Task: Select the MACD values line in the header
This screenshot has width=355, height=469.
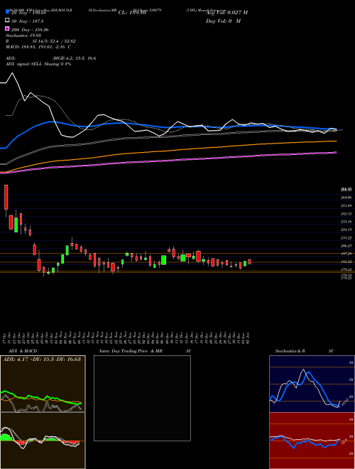Action: [38, 47]
